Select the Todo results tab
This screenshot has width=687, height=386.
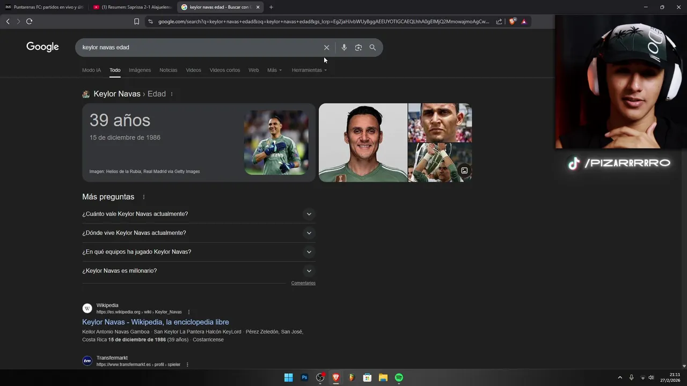click(x=115, y=70)
